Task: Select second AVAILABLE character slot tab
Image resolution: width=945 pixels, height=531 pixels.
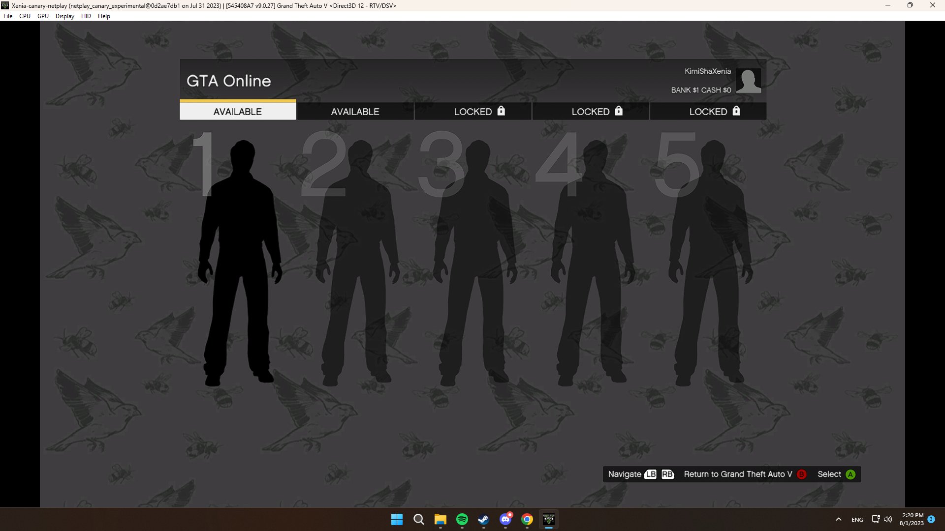Action: pyautogui.click(x=355, y=112)
